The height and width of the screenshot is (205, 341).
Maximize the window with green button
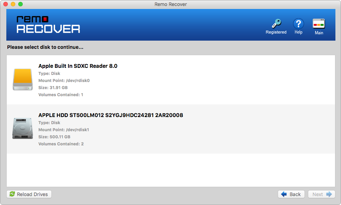point(20,4)
